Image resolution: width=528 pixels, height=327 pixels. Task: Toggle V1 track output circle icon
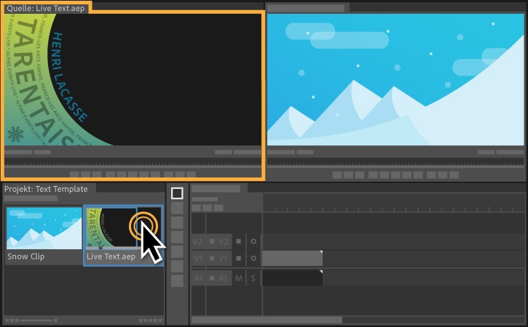click(x=253, y=258)
